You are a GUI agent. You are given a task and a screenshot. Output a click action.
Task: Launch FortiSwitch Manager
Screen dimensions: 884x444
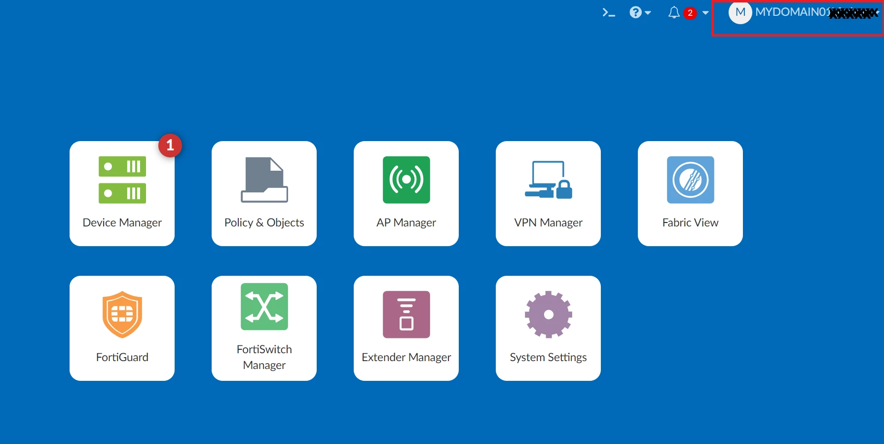[264, 328]
